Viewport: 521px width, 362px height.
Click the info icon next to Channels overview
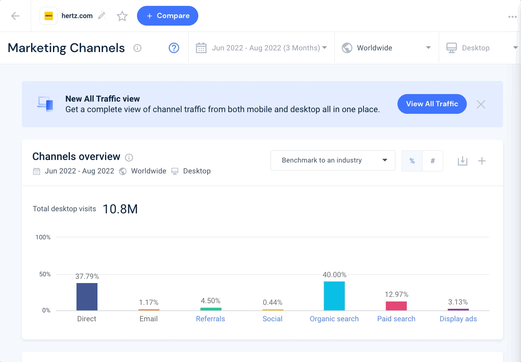[x=129, y=157]
